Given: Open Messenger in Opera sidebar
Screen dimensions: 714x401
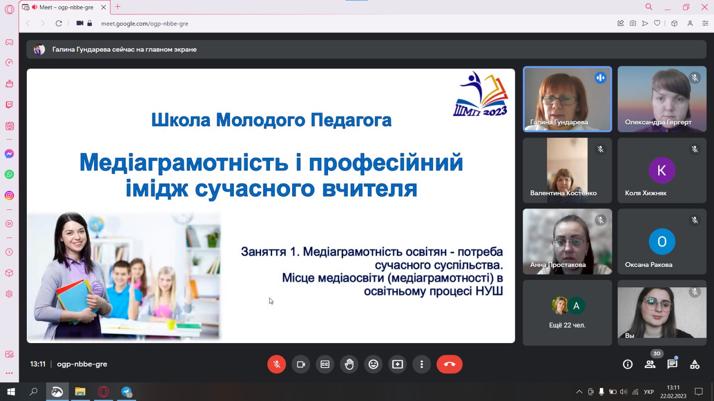Looking at the screenshot, I should pyautogui.click(x=9, y=154).
